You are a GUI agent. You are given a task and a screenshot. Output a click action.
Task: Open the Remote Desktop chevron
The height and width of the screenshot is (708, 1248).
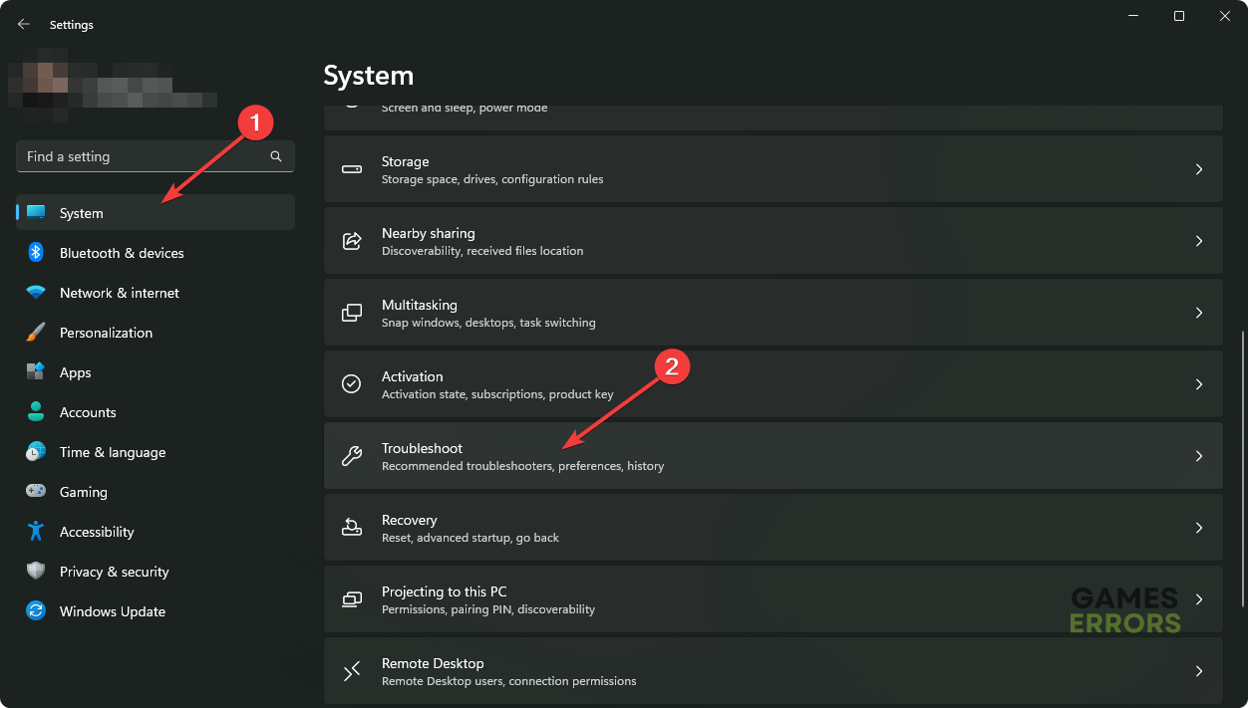pos(1199,671)
